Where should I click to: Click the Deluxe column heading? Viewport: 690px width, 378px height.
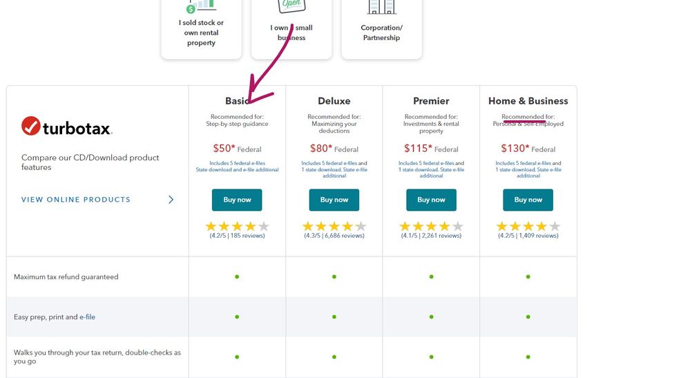(x=334, y=101)
